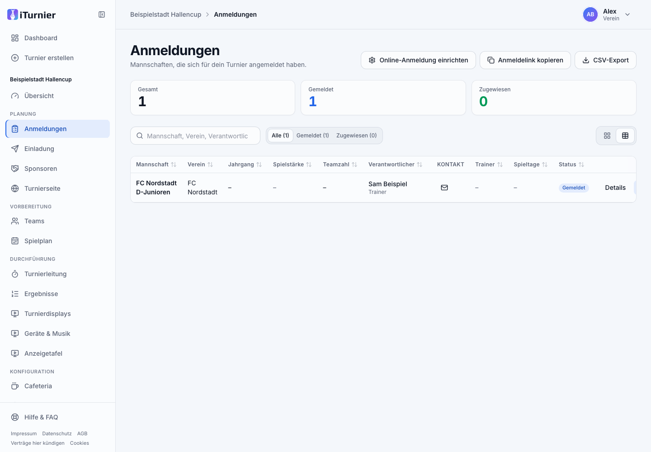Select the Alle (1) filter tab
Screen dimensions: 651x452
[x=280, y=136]
